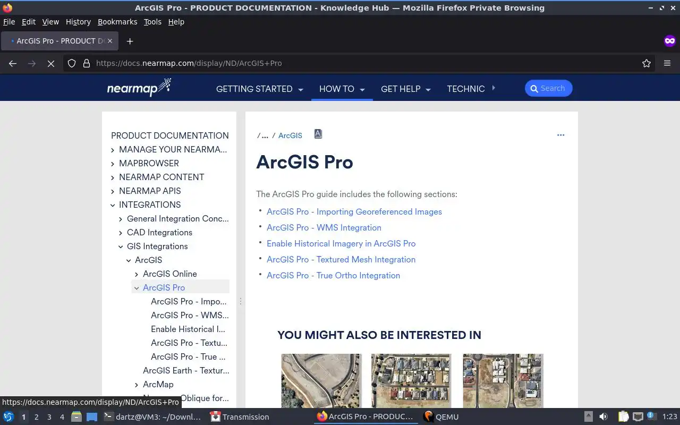
Task: Expand the CAD Integrations tree item
Action: (121, 233)
